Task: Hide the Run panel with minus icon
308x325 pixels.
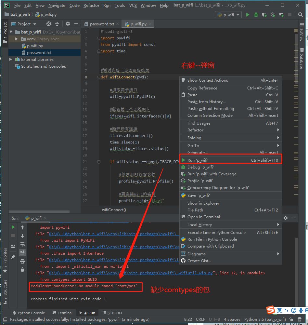Action: tap(294, 218)
